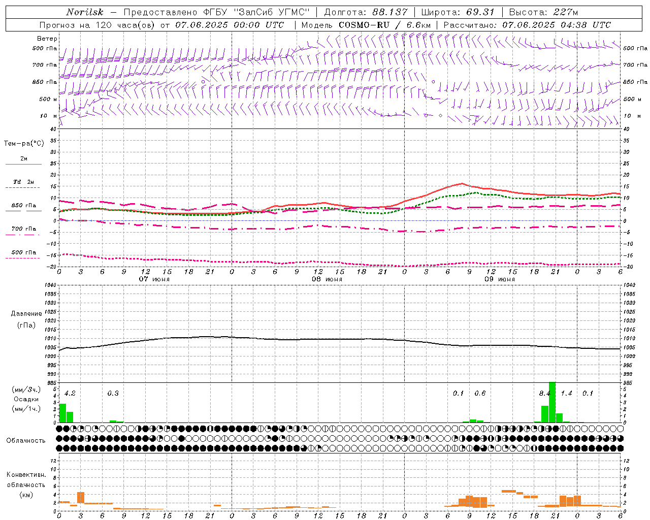Click "Рассчитано: 07.06.2025 04:38 UTC" text
This screenshot has height=520, width=650.
pos(527,25)
